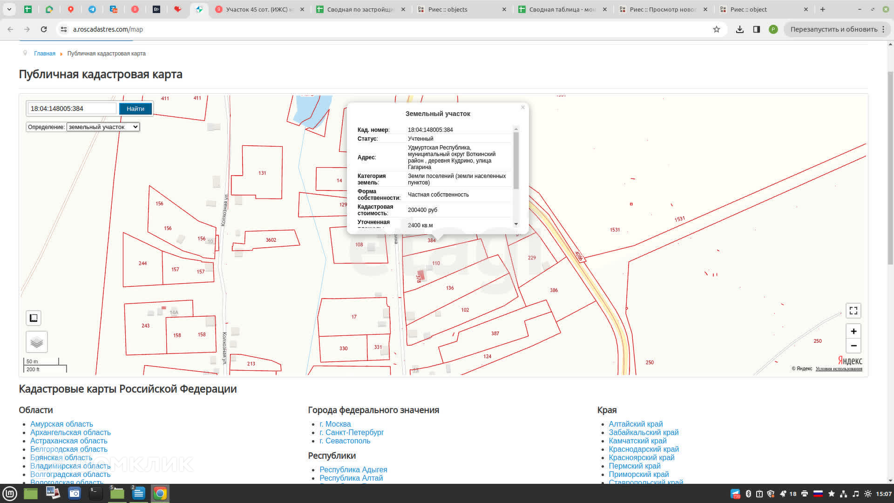Toggle the browser side panel
Image resolution: width=894 pixels, height=503 pixels.
point(756,29)
